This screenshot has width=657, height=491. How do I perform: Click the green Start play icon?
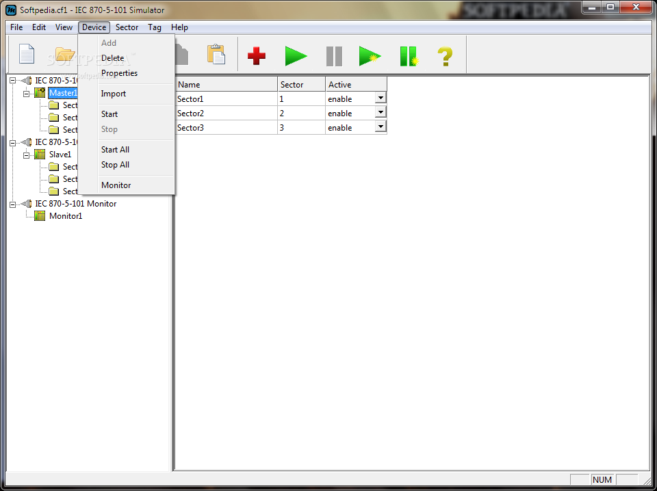(296, 56)
